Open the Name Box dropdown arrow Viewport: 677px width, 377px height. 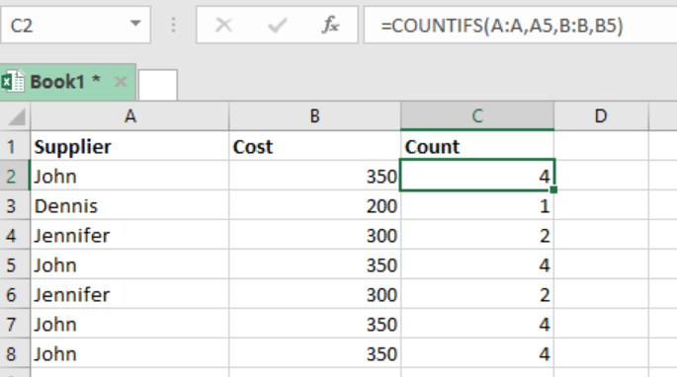[x=135, y=24]
